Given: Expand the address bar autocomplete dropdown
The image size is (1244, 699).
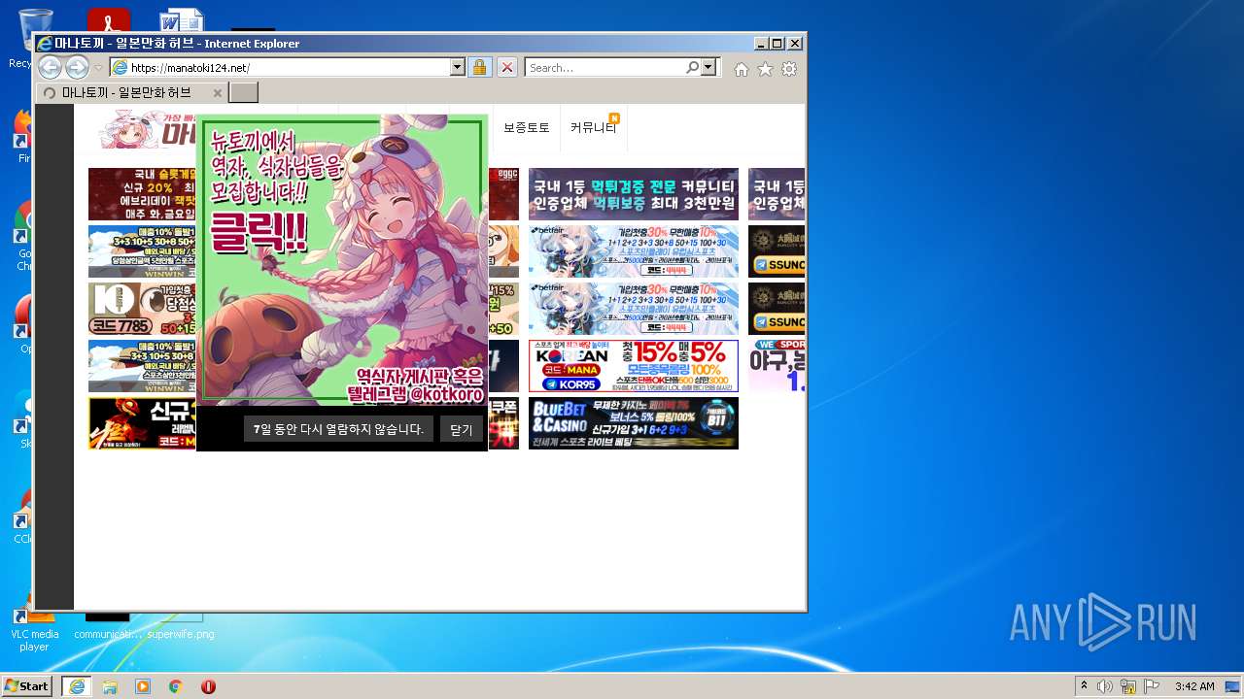Looking at the screenshot, I should (x=458, y=68).
